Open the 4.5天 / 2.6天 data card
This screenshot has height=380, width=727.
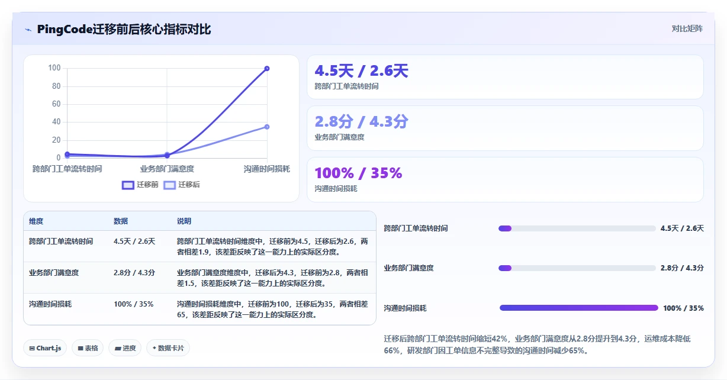505,77
